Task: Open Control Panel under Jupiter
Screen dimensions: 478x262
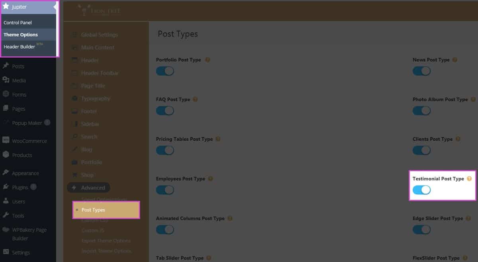Action: pyautogui.click(x=18, y=23)
